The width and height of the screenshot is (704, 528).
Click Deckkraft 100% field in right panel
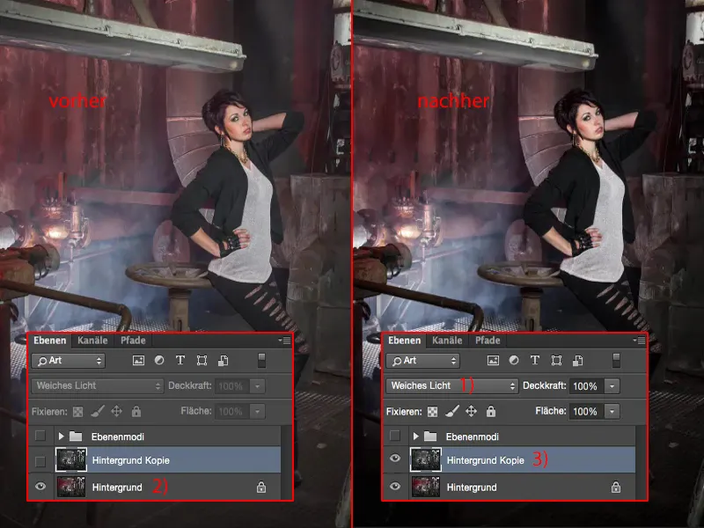587,386
